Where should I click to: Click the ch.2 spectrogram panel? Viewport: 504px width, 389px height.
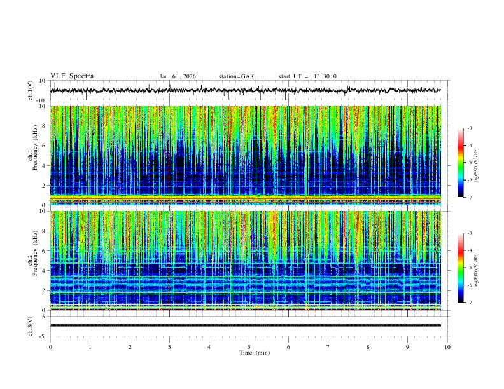tap(246, 261)
